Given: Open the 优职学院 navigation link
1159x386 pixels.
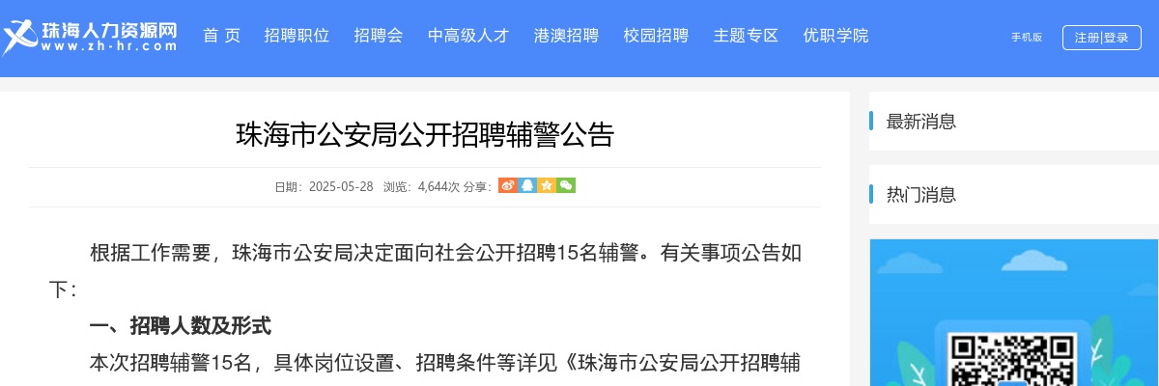Looking at the screenshot, I should tap(835, 36).
